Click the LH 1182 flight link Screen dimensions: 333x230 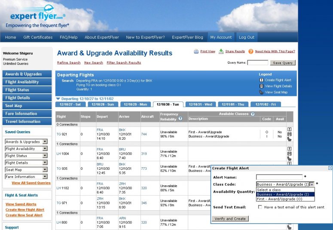tap(63, 188)
